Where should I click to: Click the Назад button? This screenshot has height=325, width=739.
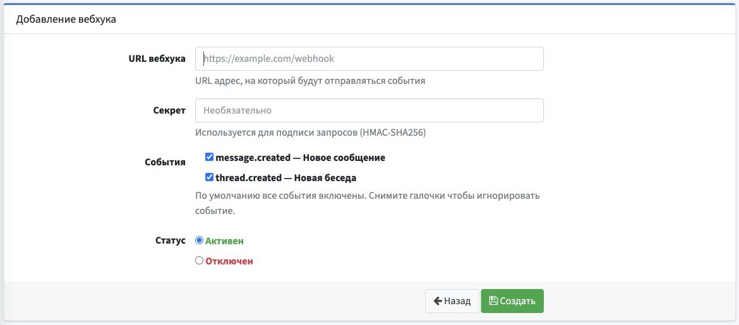(x=452, y=301)
